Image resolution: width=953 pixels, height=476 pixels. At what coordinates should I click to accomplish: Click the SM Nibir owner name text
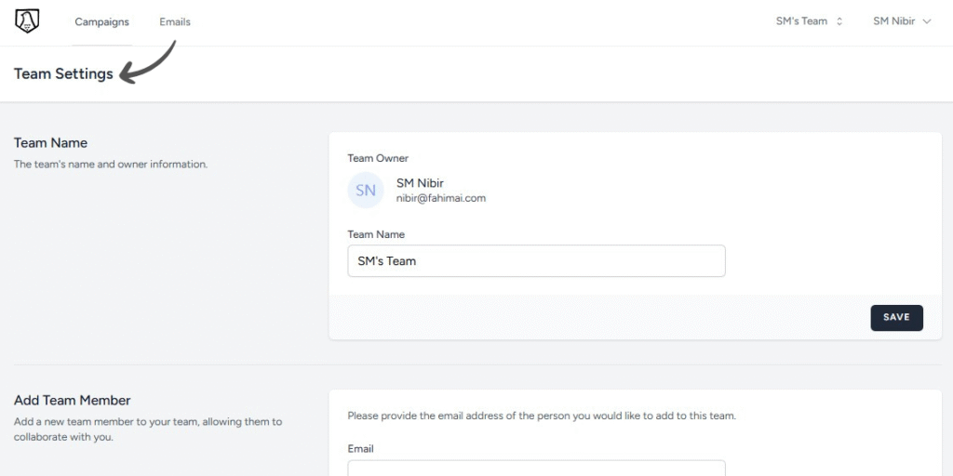point(420,183)
